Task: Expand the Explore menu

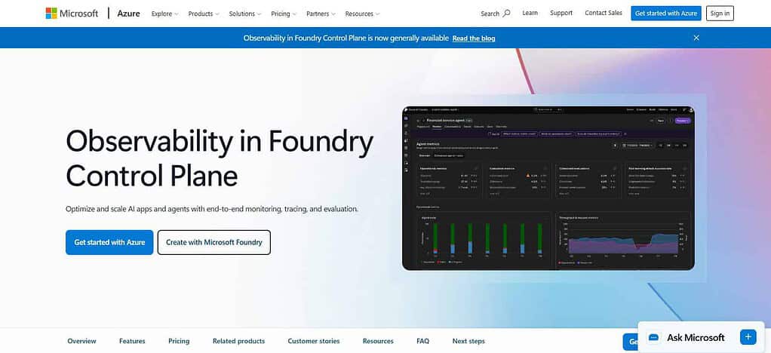Action: click(164, 14)
